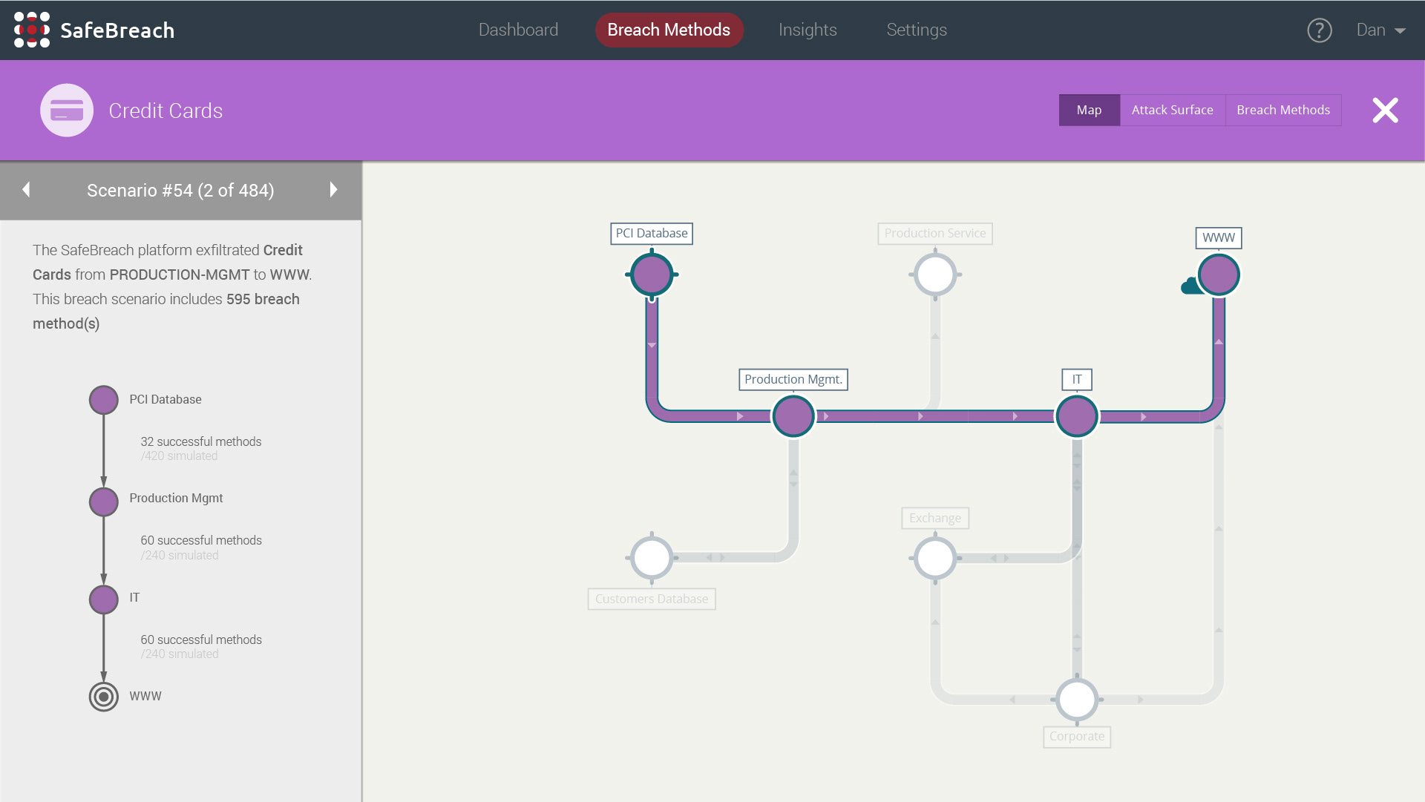
Task: Select the Corporate node circle
Action: (x=1077, y=700)
